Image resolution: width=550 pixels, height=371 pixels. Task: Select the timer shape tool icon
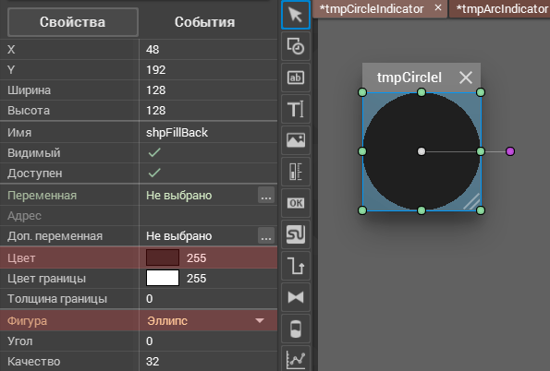[x=296, y=46]
